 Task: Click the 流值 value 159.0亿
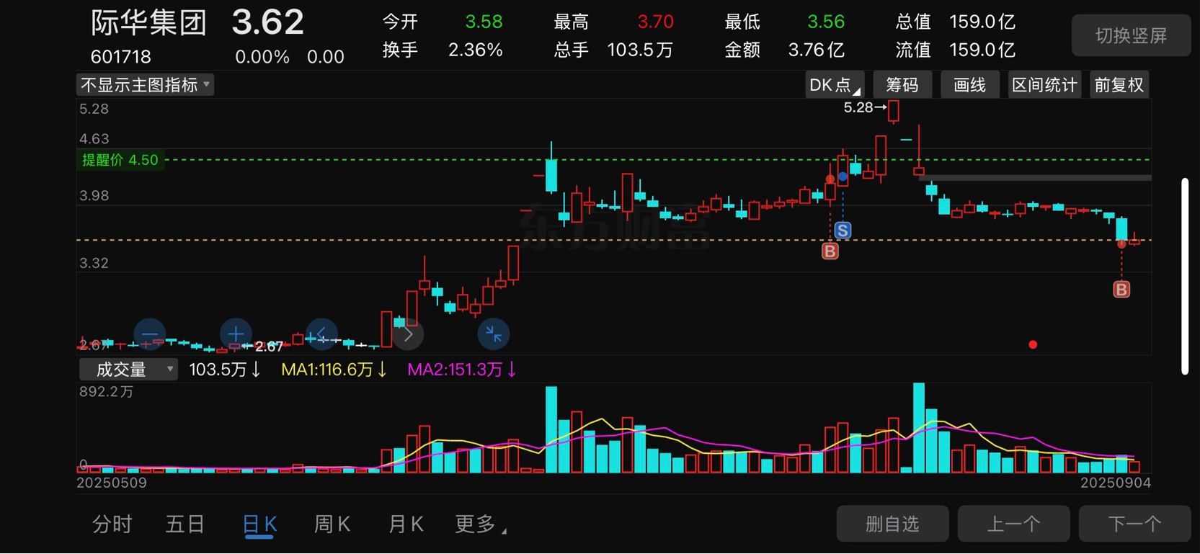982,50
